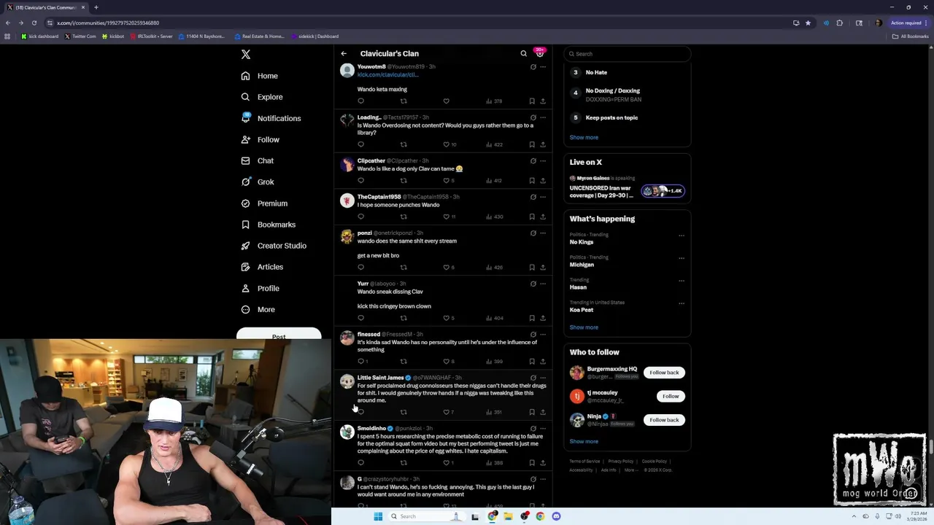Repost the Little Saint James post
The width and height of the screenshot is (934, 525).
click(x=404, y=413)
